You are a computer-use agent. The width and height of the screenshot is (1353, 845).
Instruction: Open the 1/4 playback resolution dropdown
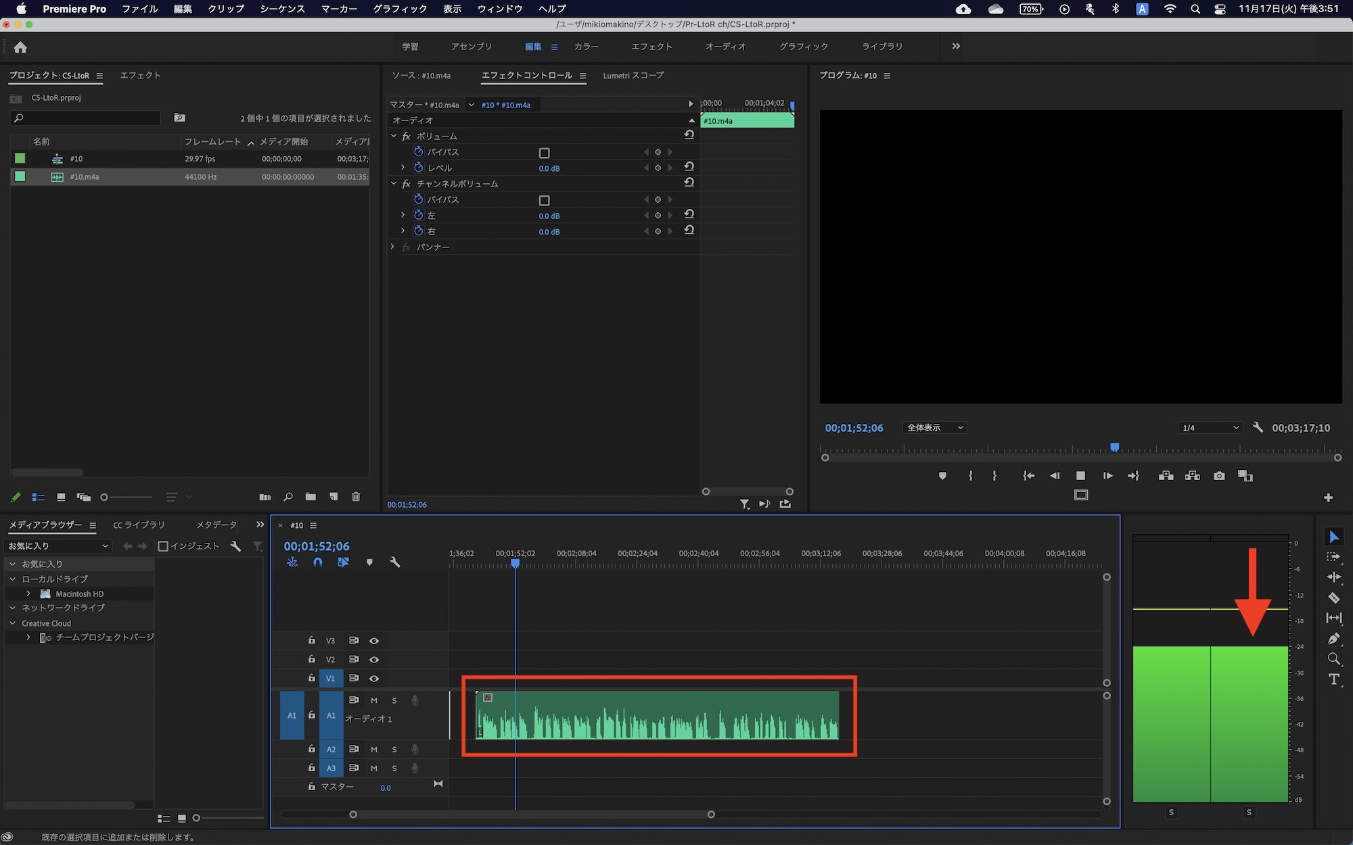[1210, 428]
